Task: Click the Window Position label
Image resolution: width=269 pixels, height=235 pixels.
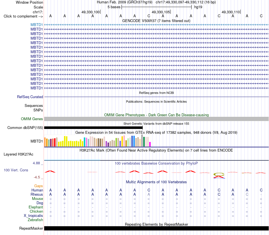Action: [x=29, y=2]
